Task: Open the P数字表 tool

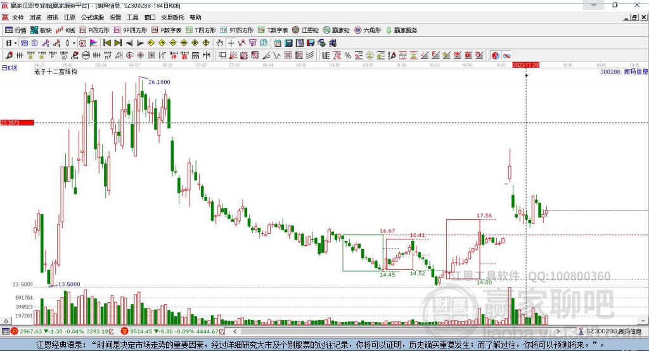Action: click(x=167, y=30)
